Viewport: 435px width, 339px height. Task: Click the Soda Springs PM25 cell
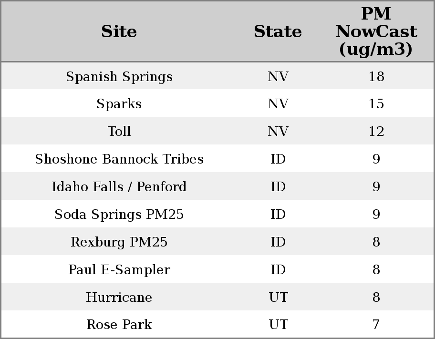(x=119, y=215)
